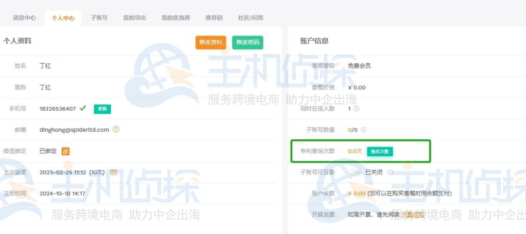Open the 我的导出 tab
Screen dimensions: 526x234
tap(135, 18)
